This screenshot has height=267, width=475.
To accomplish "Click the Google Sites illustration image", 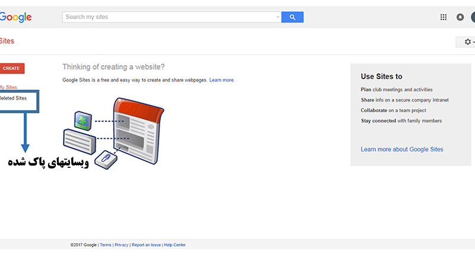I will click(113, 133).
